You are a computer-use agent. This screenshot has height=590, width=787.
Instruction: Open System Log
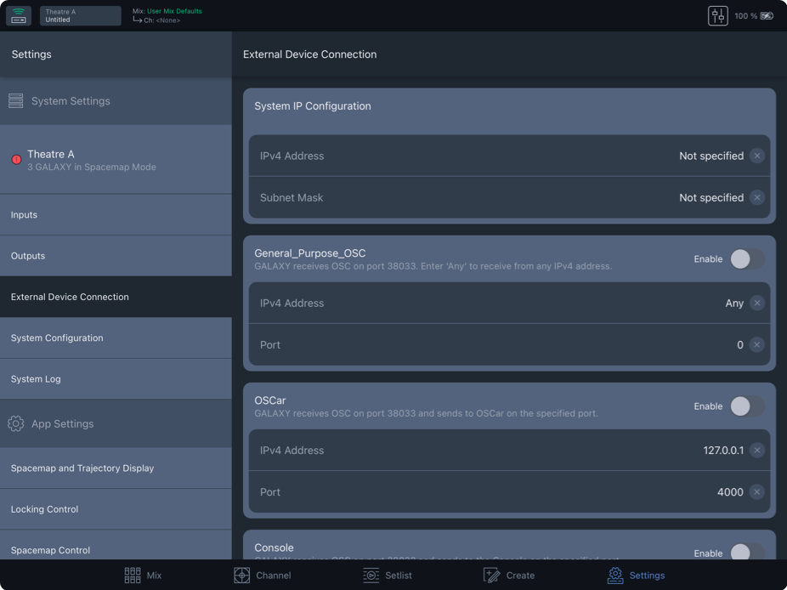(116, 379)
